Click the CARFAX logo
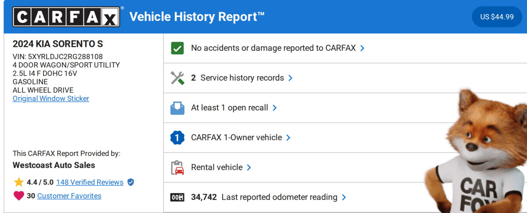The width and height of the screenshot is (527, 213). (x=66, y=17)
